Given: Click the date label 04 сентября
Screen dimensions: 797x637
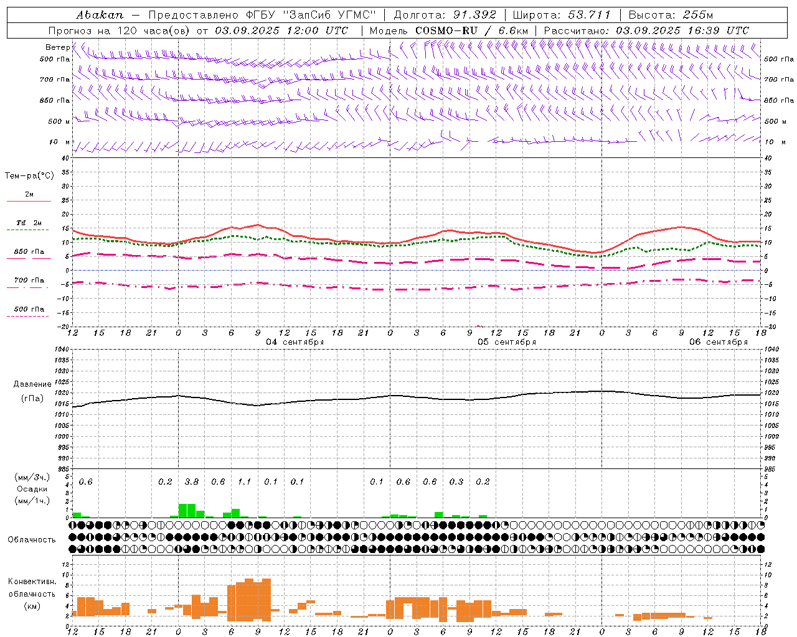Looking at the screenshot, I should [295, 342].
